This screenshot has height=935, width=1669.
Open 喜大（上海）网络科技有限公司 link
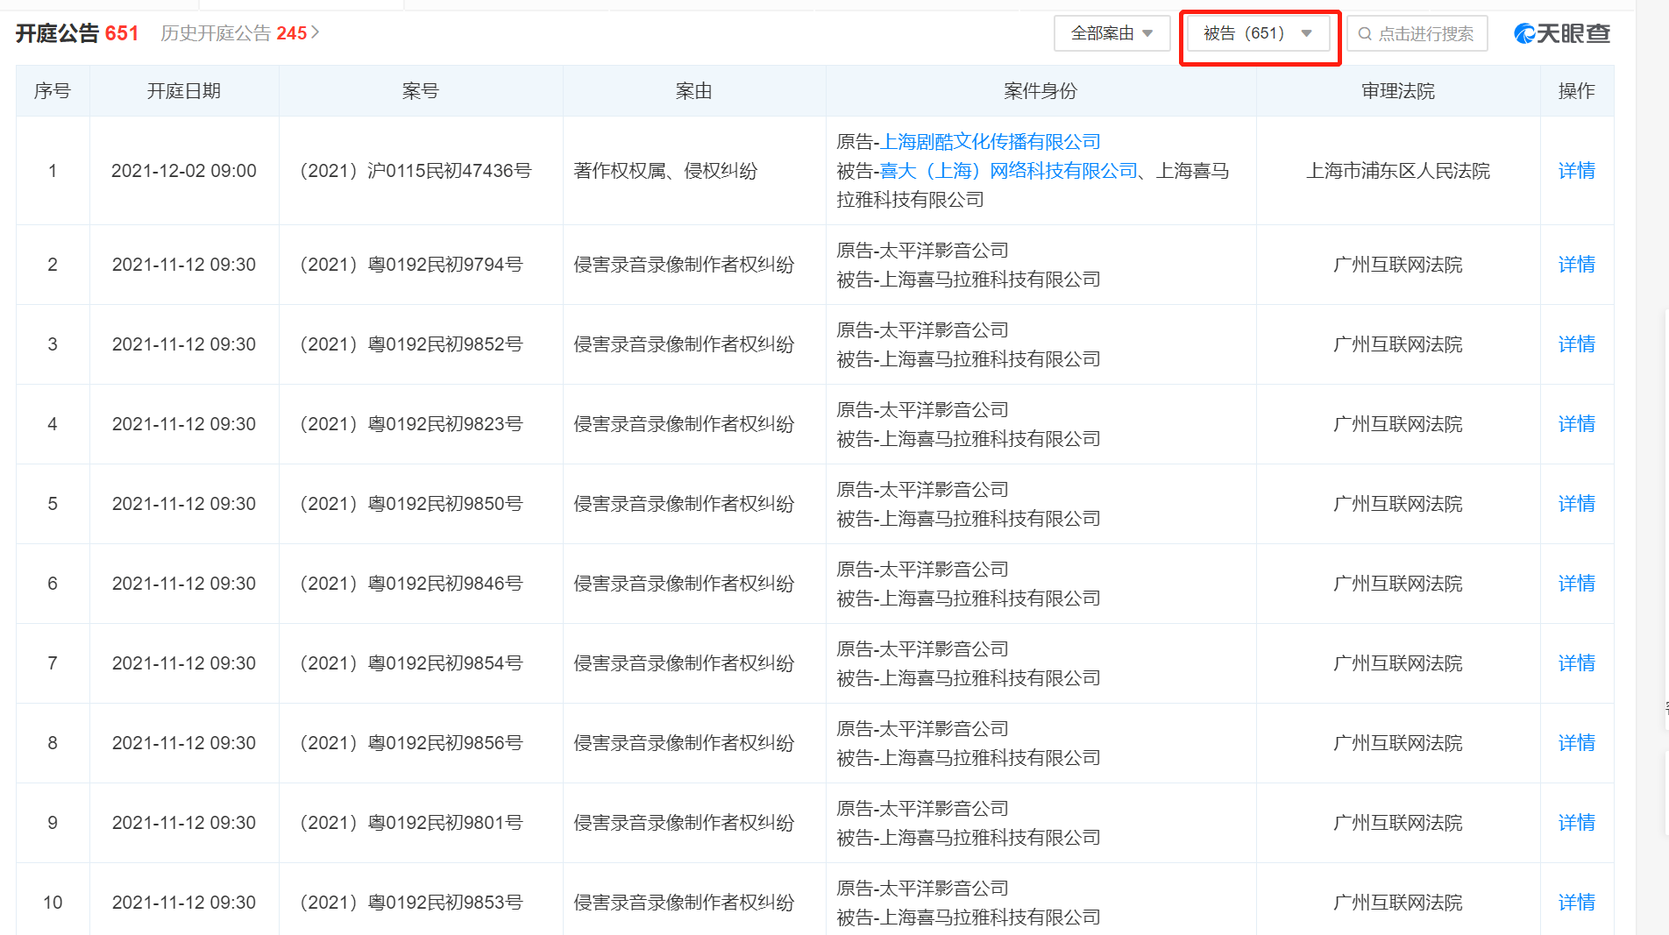click(x=1009, y=171)
